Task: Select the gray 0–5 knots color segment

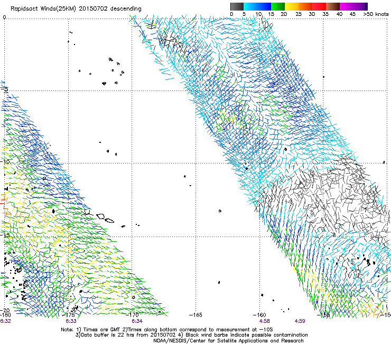Action: (x=237, y=6)
